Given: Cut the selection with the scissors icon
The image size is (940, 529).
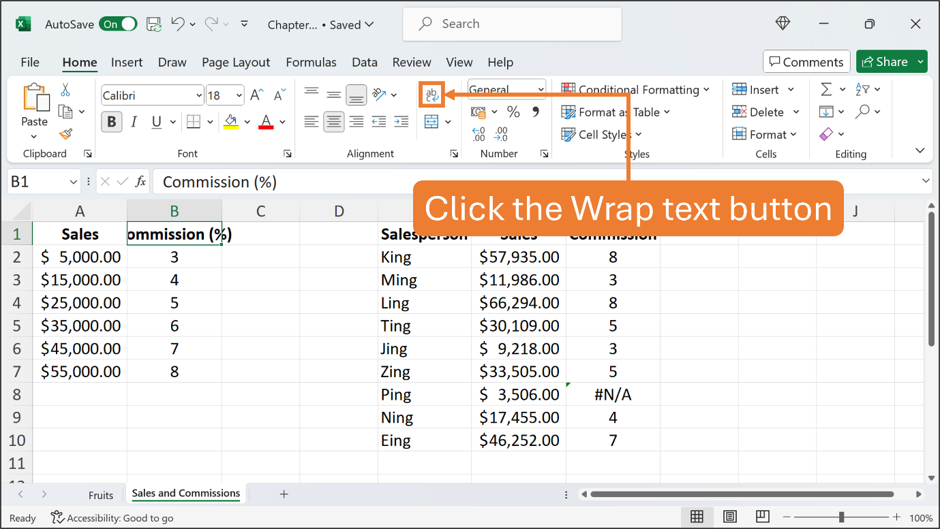Looking at the screenshot, I should (65, 89).
